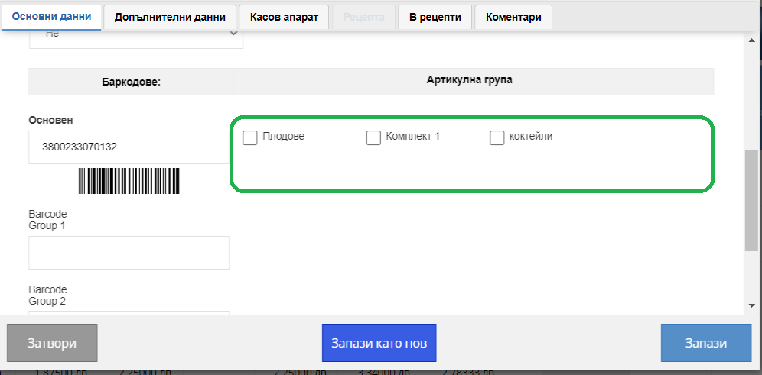The image size is (762, 375).
Task: Click the Основен barcode input field
Action: tap(129, 147)
